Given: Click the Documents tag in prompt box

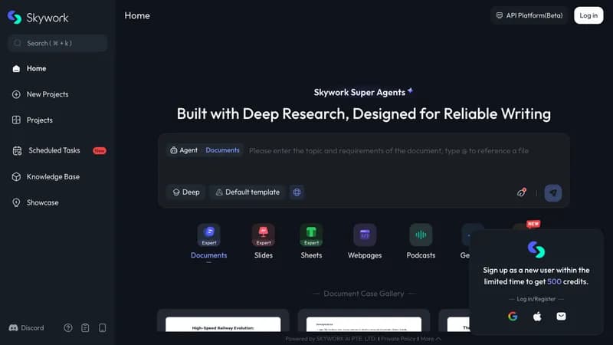Looking at the screenshot, I should pyautogui.click(x=222, y=150).
